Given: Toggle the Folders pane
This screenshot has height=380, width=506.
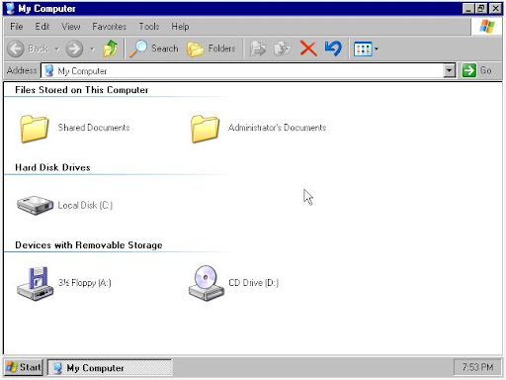Looking at the screenshot, I should (x=211, y=48).
